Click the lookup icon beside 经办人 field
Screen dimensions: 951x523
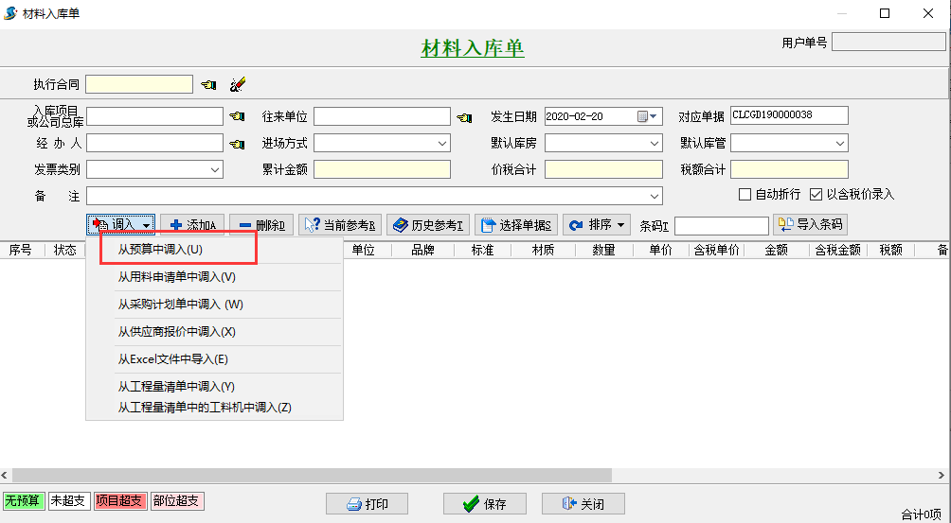[x=237, y=145]
